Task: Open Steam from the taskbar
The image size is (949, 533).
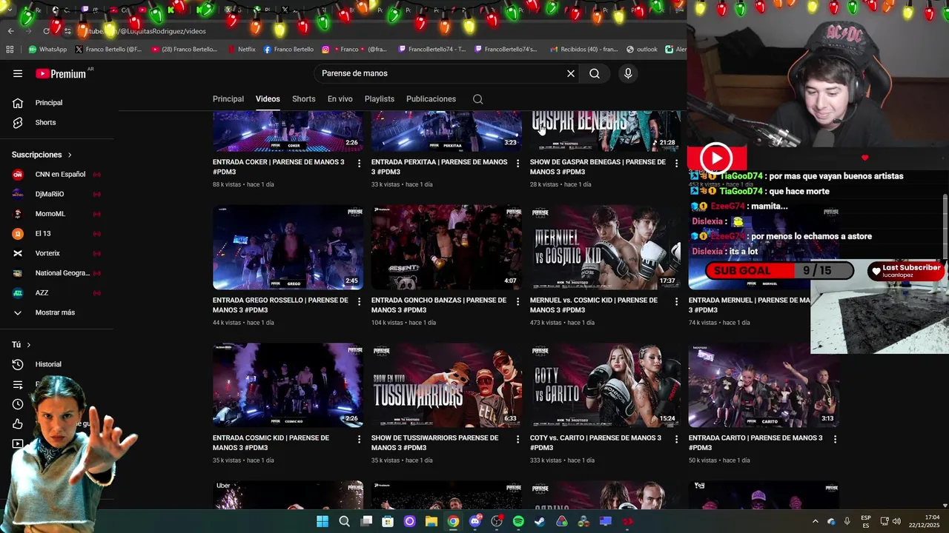Action: tap(540, 521)
